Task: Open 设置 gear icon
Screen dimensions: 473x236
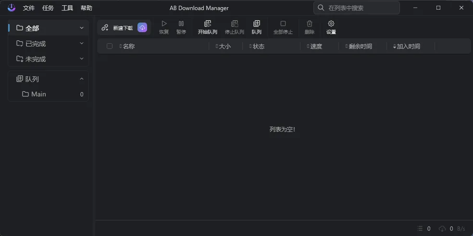Action: click(331, 24)
